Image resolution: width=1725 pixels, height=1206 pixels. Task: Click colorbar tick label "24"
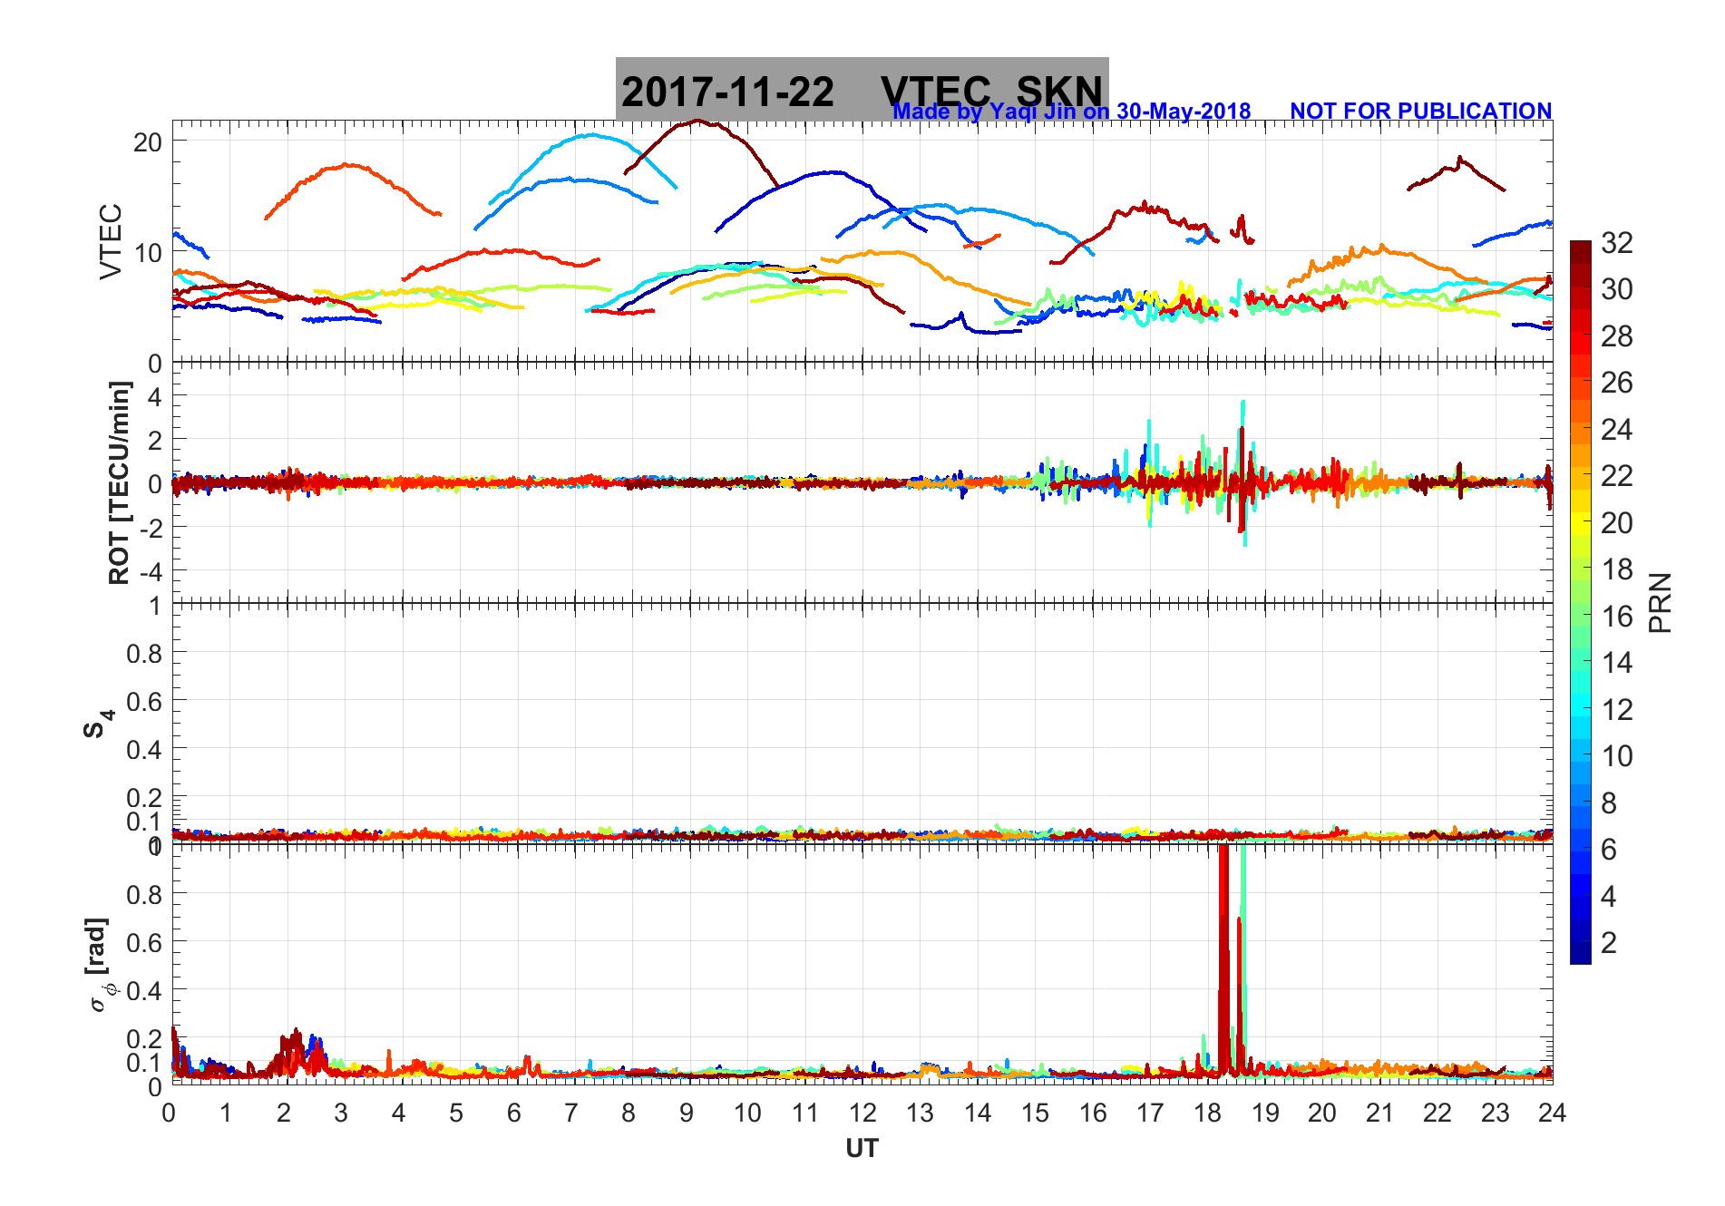(1616, 430)
